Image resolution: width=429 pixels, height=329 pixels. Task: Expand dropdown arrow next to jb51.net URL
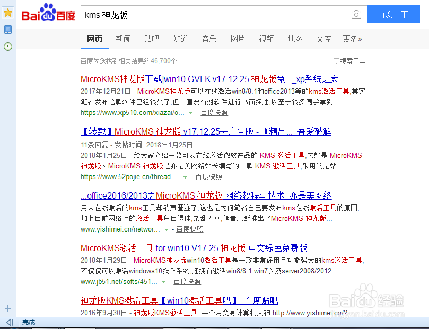tap(164, 282)
